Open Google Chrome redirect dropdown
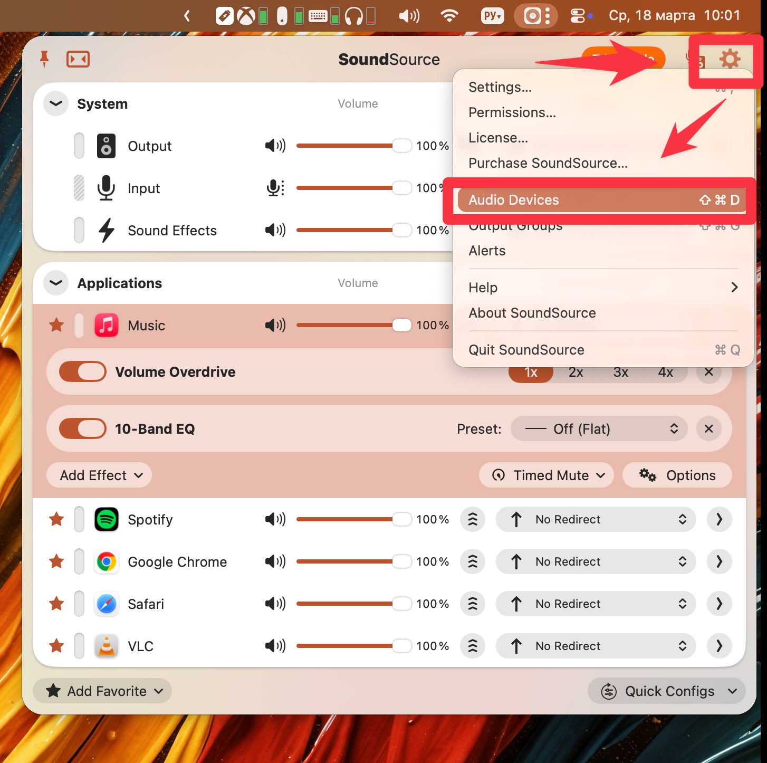Viewport: 767px width, 763px height. coord(596,561)
